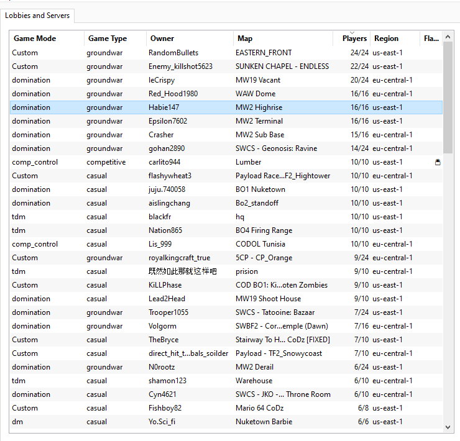Click the 24/24 player count cell
Viewport: 460px width, 441px height.
(359, 53)
